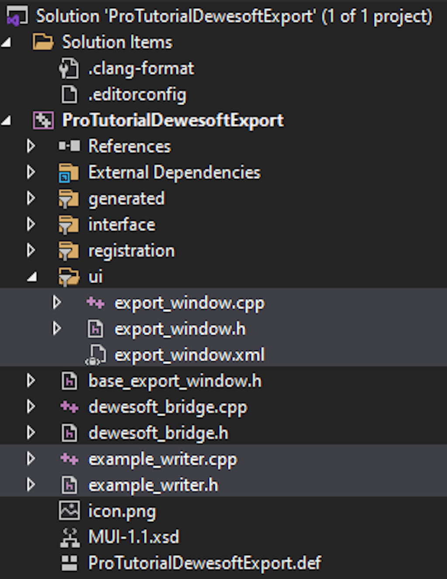Select the 'generated' folder label

pyautogui.click(x=127, y=199)
